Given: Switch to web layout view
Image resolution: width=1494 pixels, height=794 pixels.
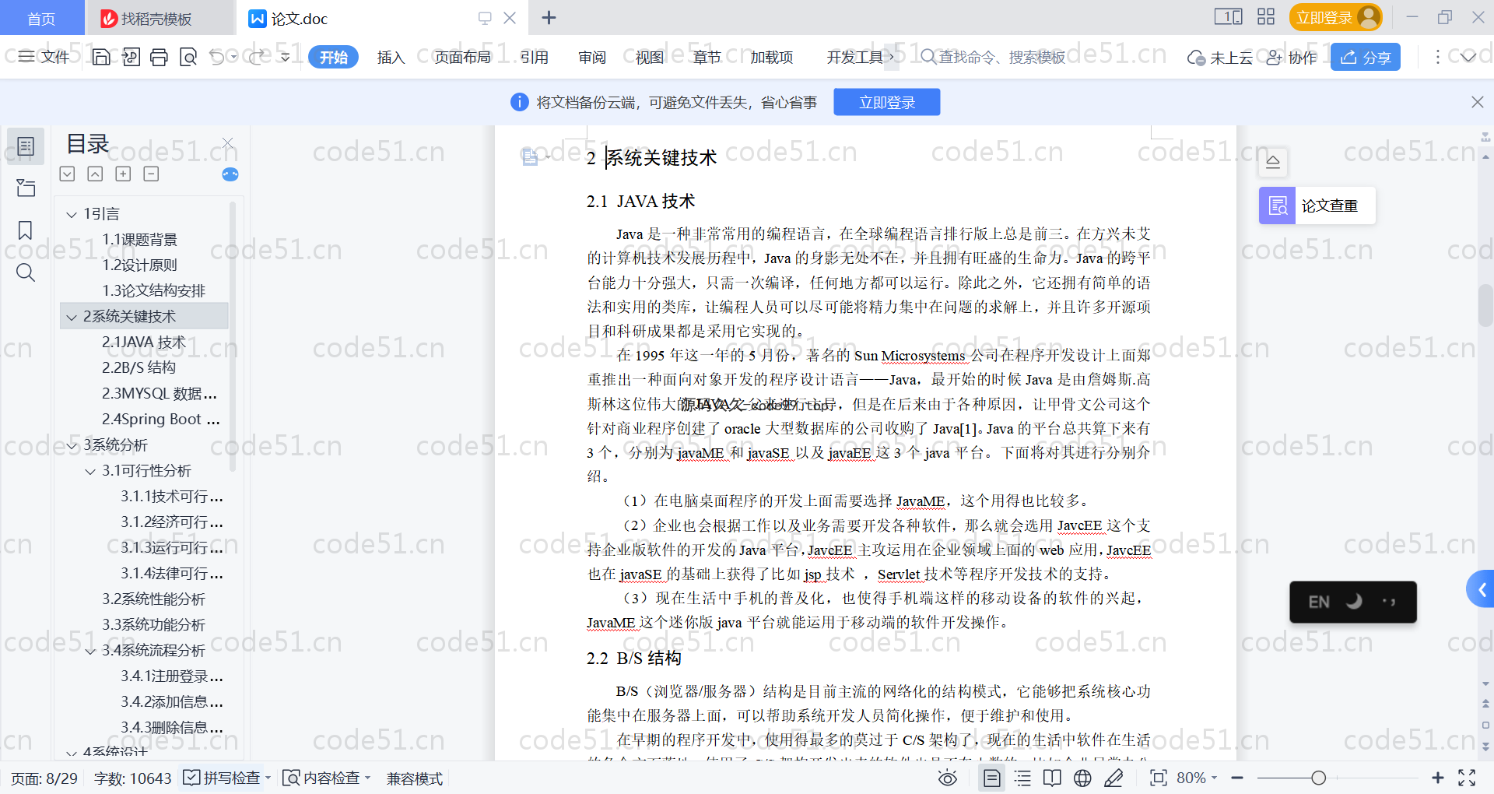Looking at the screenshot, I should click(x=1082, y=778).
